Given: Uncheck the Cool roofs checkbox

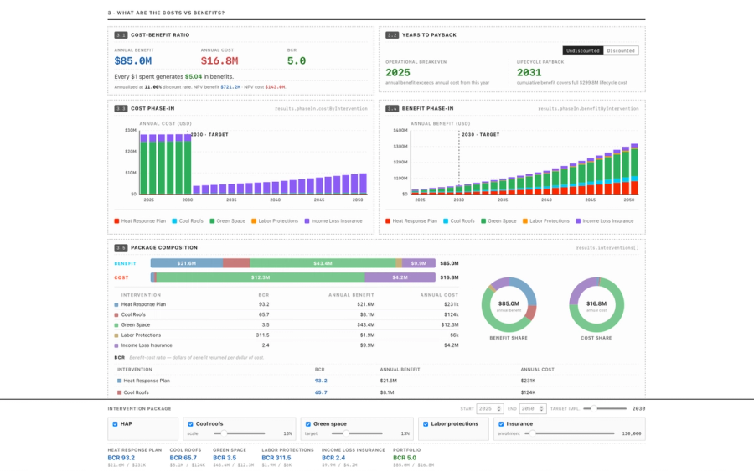Looking at the screenshot, I should (x=190, y=424).
